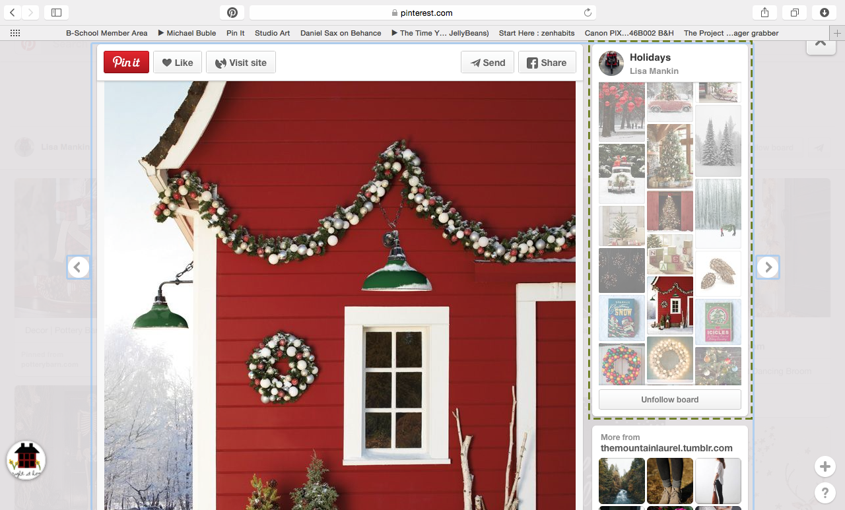This screenshot has width=845, height=510.
Task: Open the large decorated Christmas tree thumbnail
Action: pyautogui.click(x=670, y=156)
